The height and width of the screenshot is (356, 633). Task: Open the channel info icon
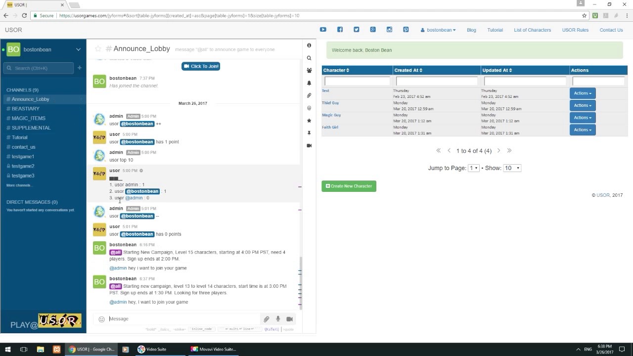[309, 45]
